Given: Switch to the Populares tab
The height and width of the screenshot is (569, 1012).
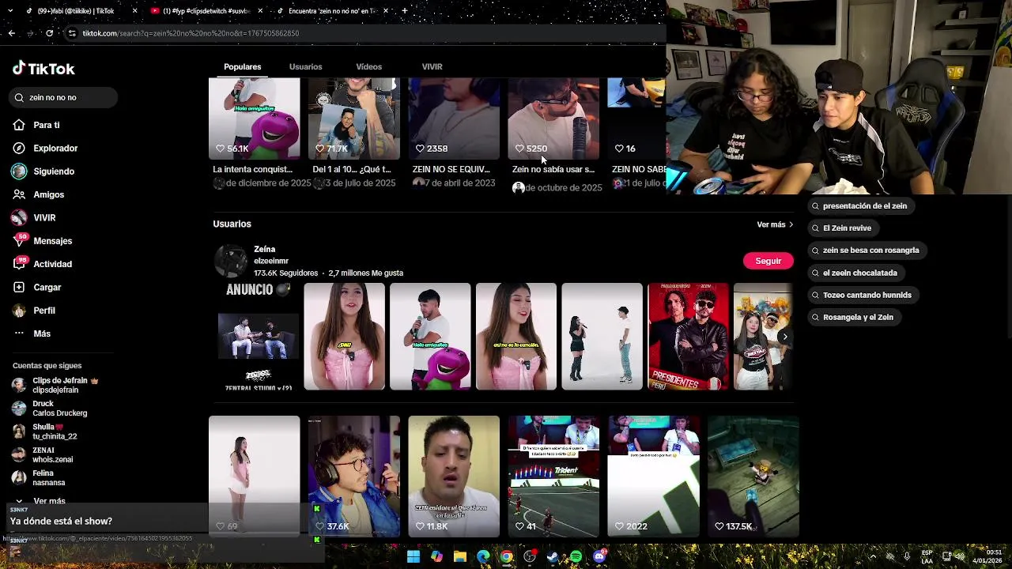Looking at the screenshot, I should click(x=243, y=66).
